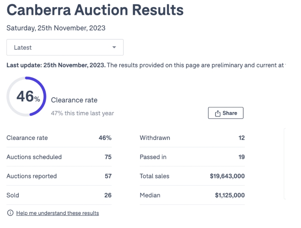
Task: Open Help me understand these results link
Action: [x=57, y=213]
